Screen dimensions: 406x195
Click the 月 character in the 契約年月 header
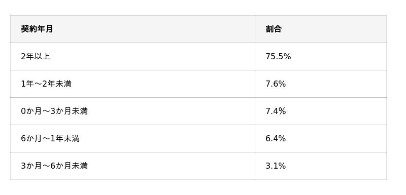tap(49, 29)
